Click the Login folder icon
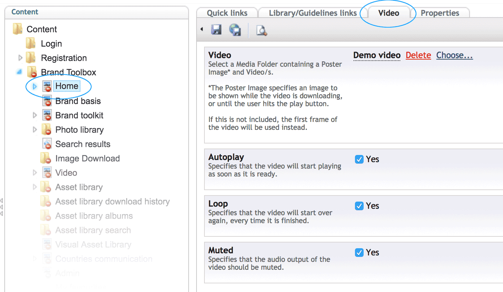The image size is (503, 292). point(31,44)
